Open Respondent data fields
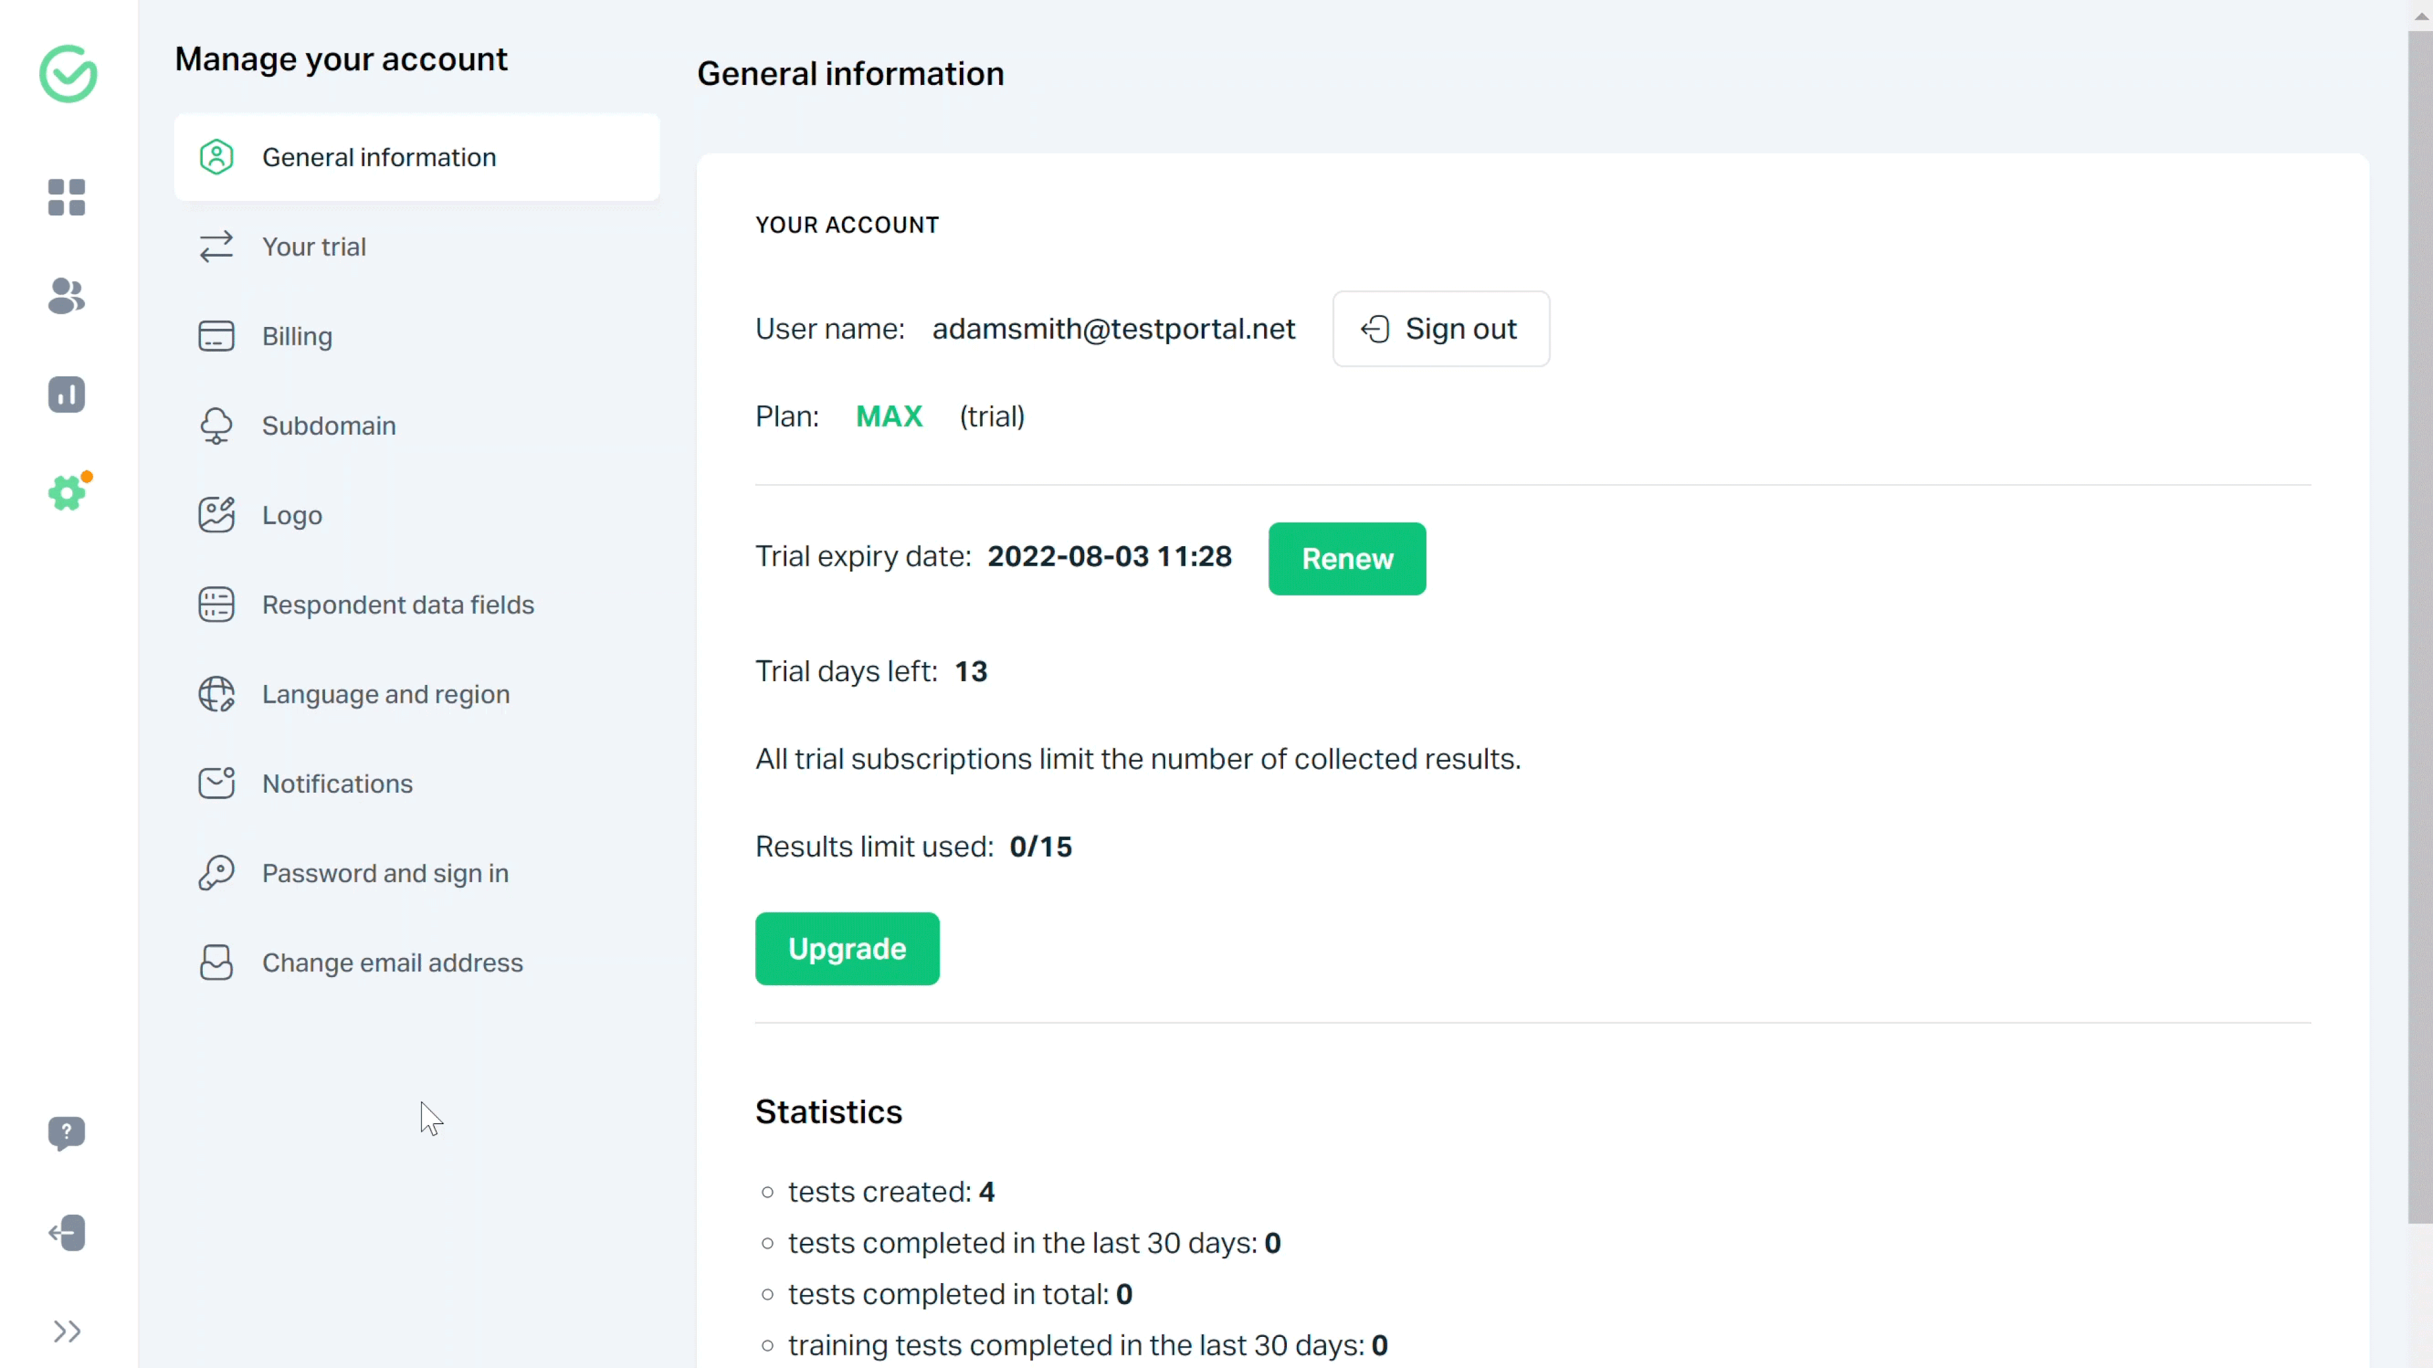Screen dimensions: 2433x1368 pyautogui.click(x=398, y=604)
